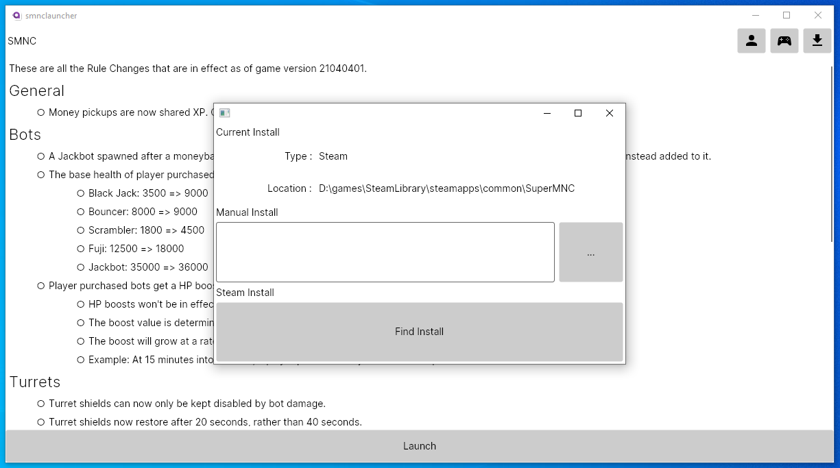Close the install dialog window
840x468 pixels.
tap(609, 113)
